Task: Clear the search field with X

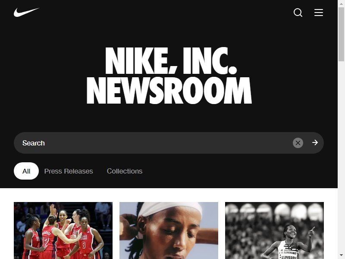Action: 298,143
